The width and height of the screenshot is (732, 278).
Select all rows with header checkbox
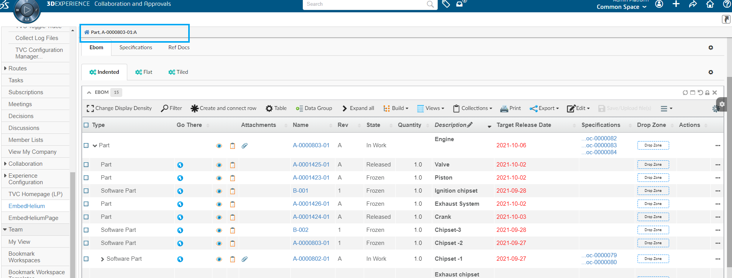point(86,125)
